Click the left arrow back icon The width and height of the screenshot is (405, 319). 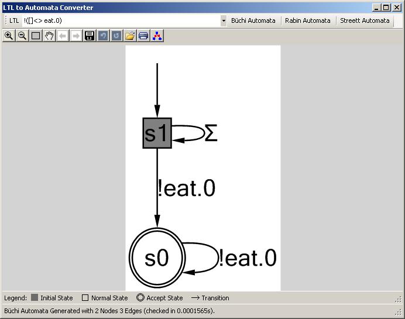(x=63, y=36)
